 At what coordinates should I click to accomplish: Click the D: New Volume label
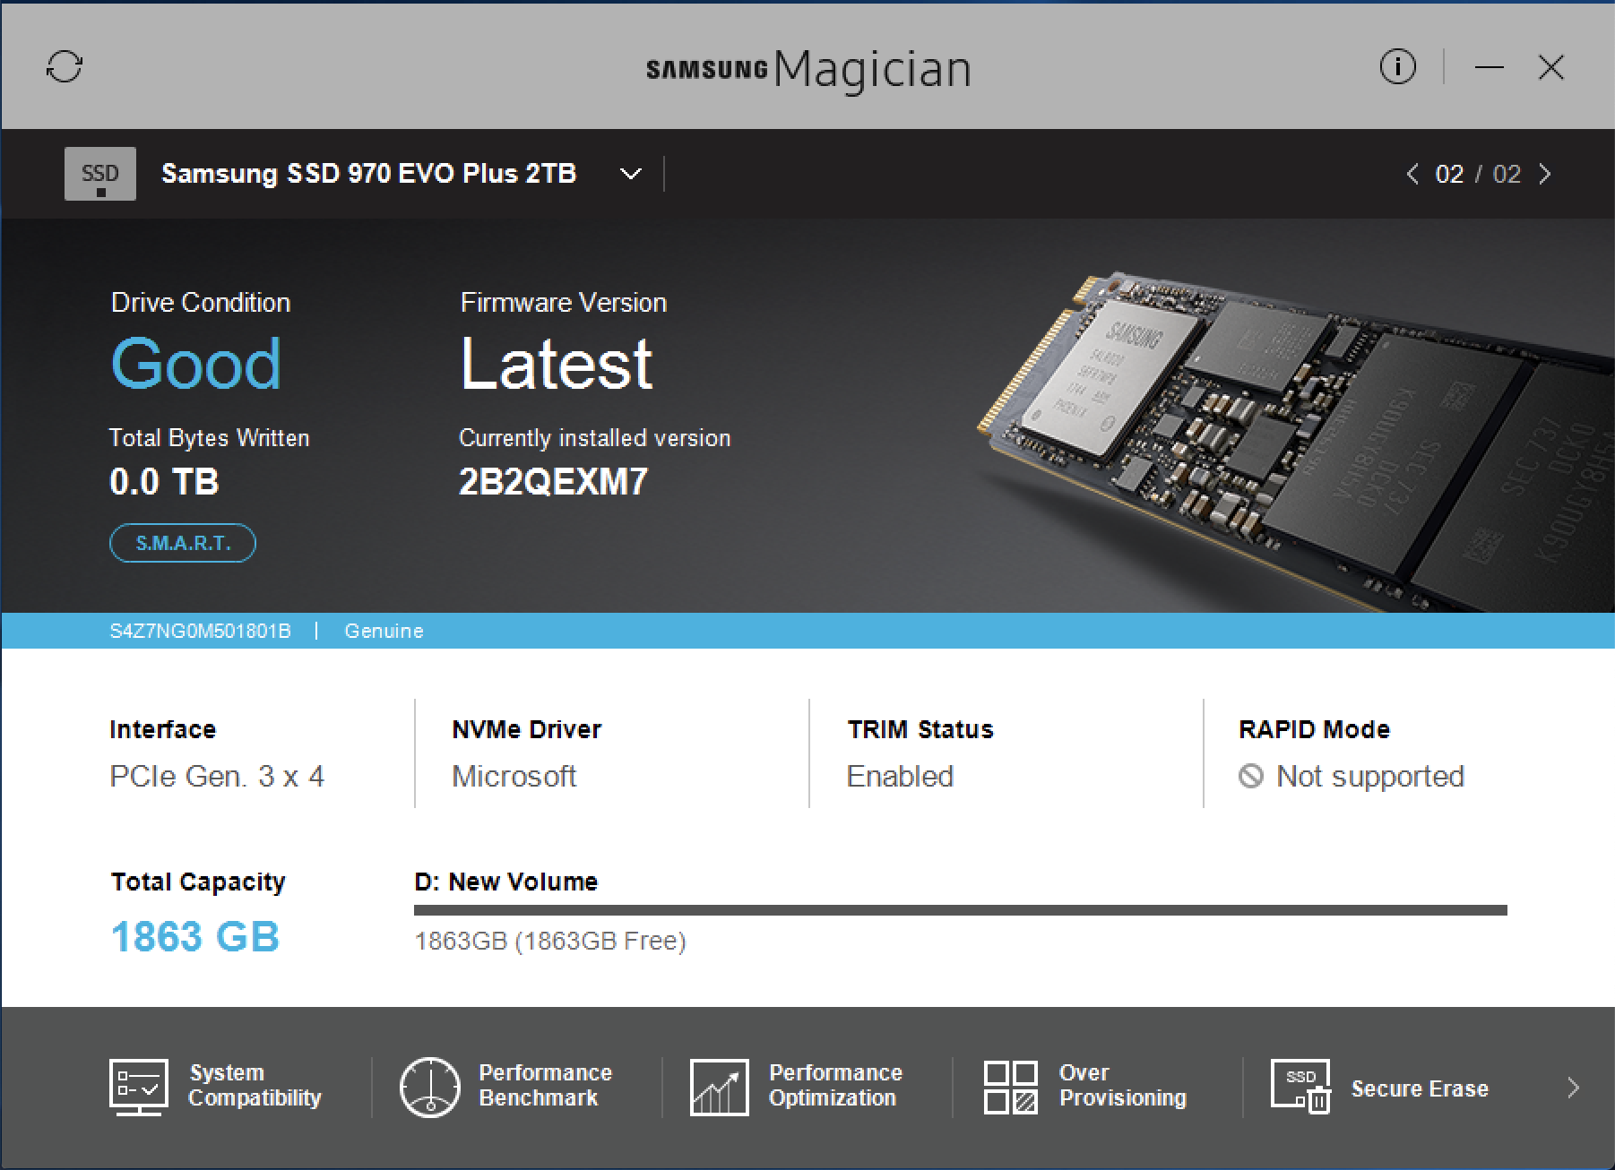click(506, 882)
